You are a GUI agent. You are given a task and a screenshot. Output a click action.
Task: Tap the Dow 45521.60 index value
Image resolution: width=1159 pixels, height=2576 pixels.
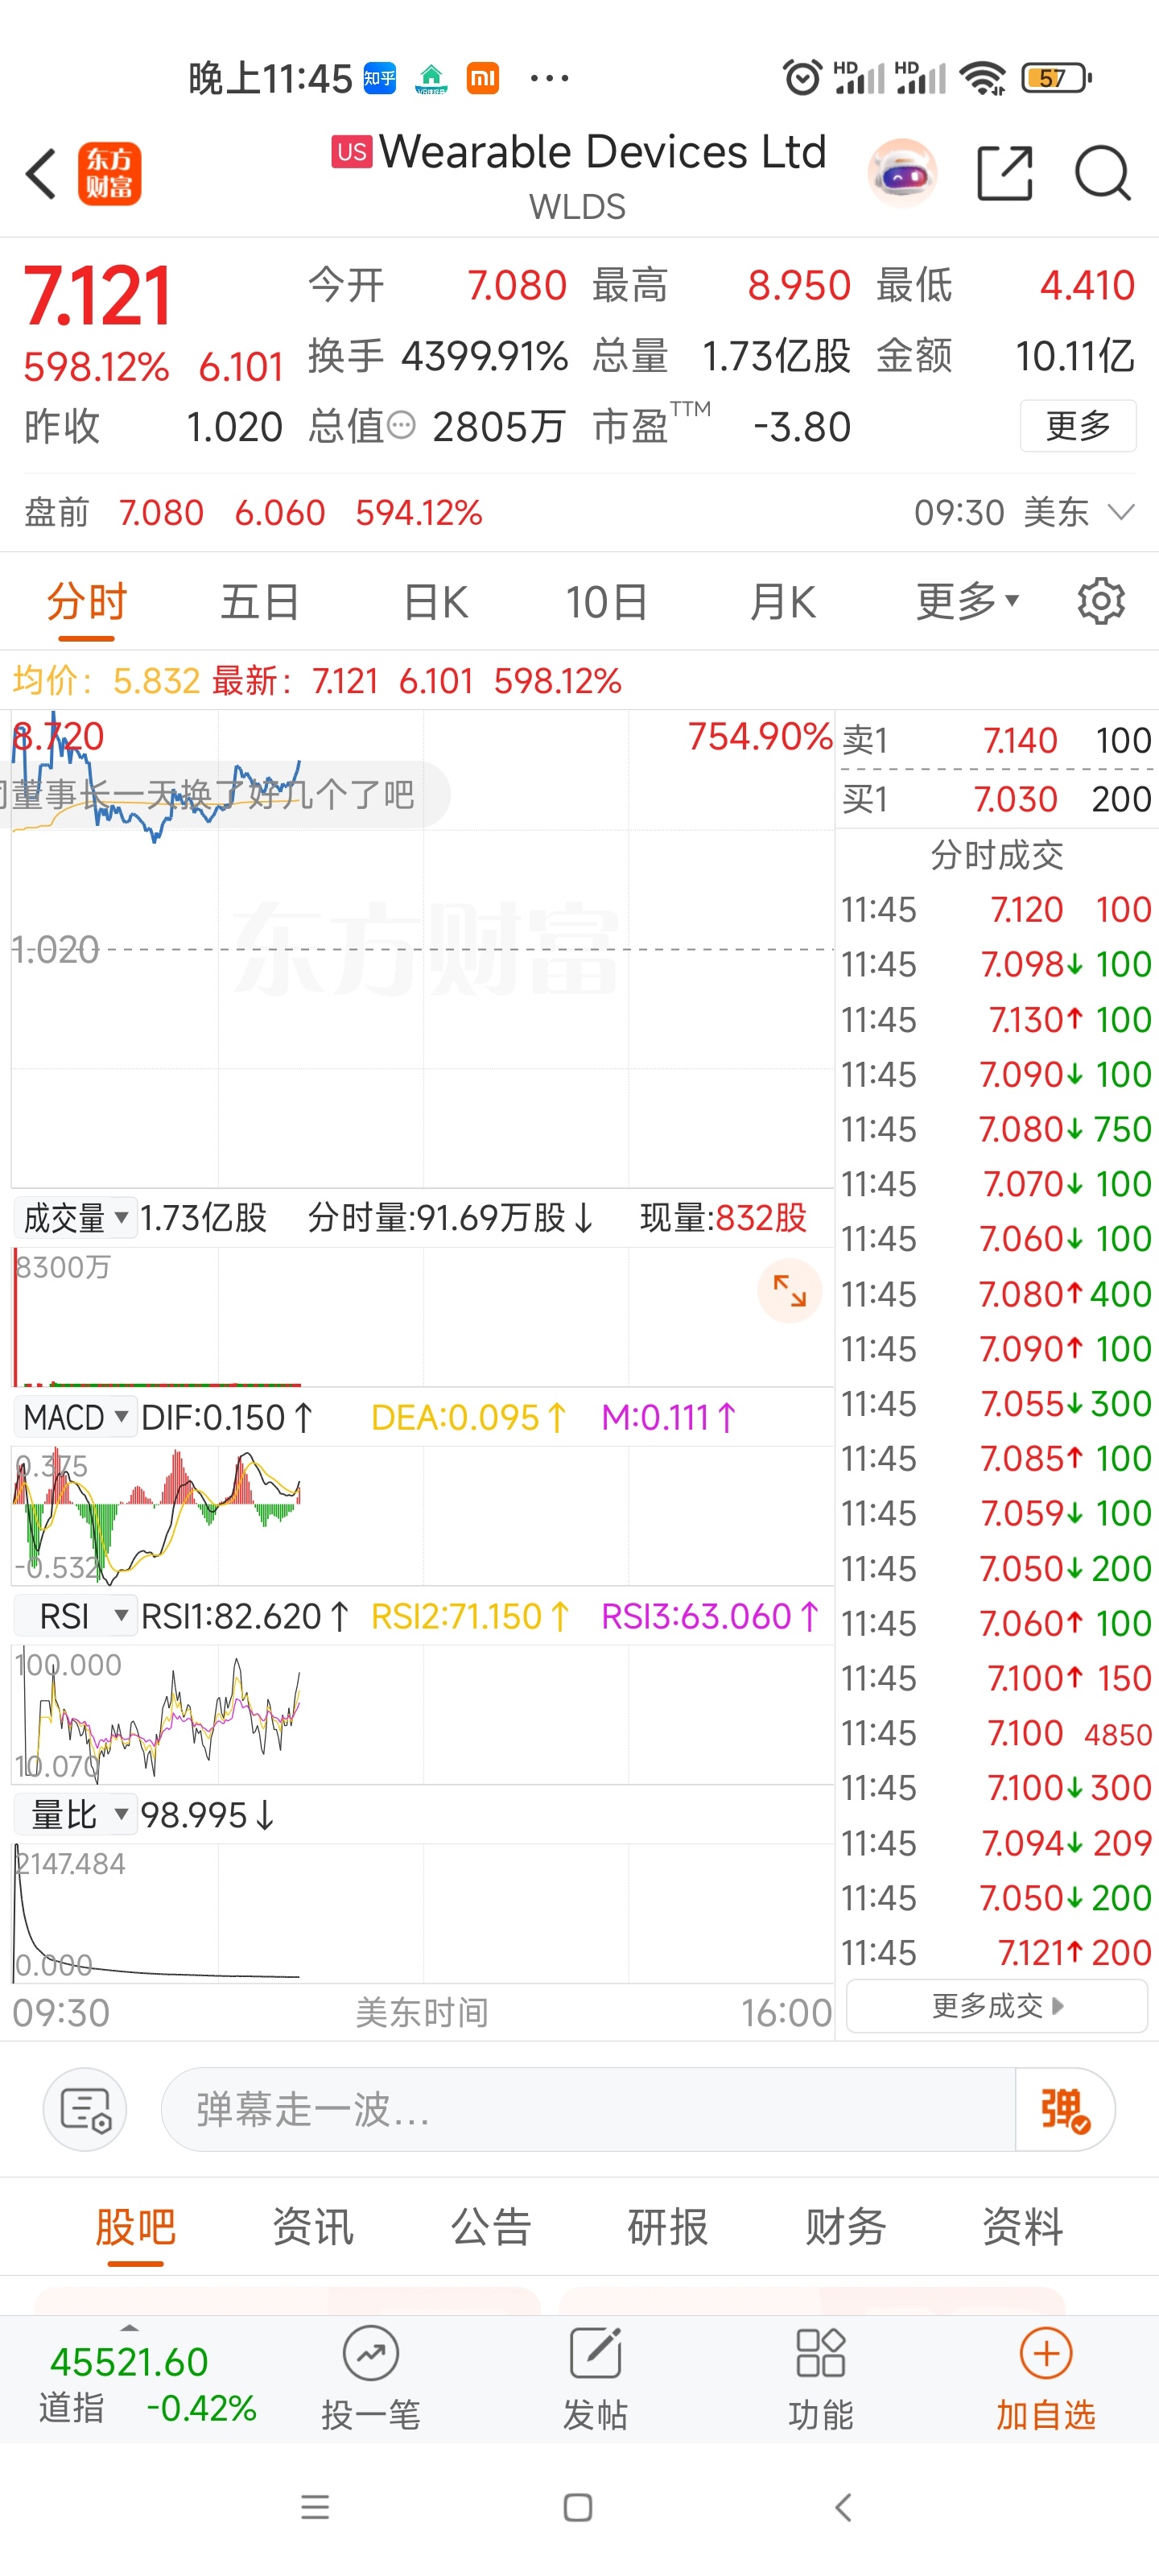pos(129,2362)
